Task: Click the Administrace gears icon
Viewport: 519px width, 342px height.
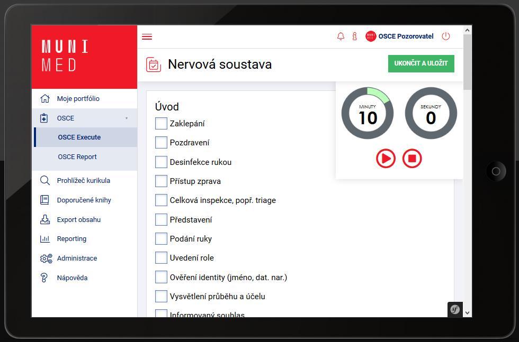Action: click(46, 258)
